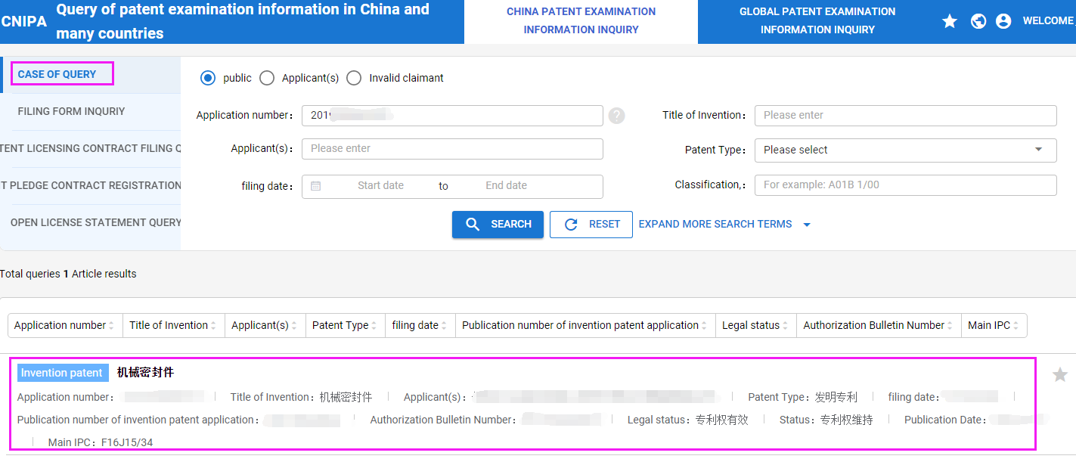
Task: Open bold result title 机械密封件
Action: [x=145, y=373]
